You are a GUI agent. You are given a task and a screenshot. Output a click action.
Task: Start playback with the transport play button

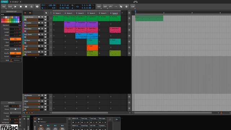click(15, 6)
